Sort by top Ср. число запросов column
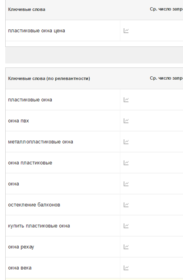The image size is (183, 280). tap(166, 9)
